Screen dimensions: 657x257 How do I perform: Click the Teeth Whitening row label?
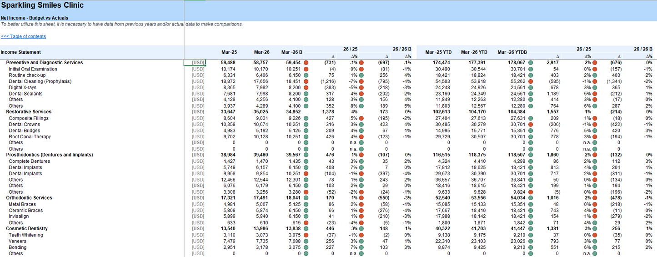[26, 235]
